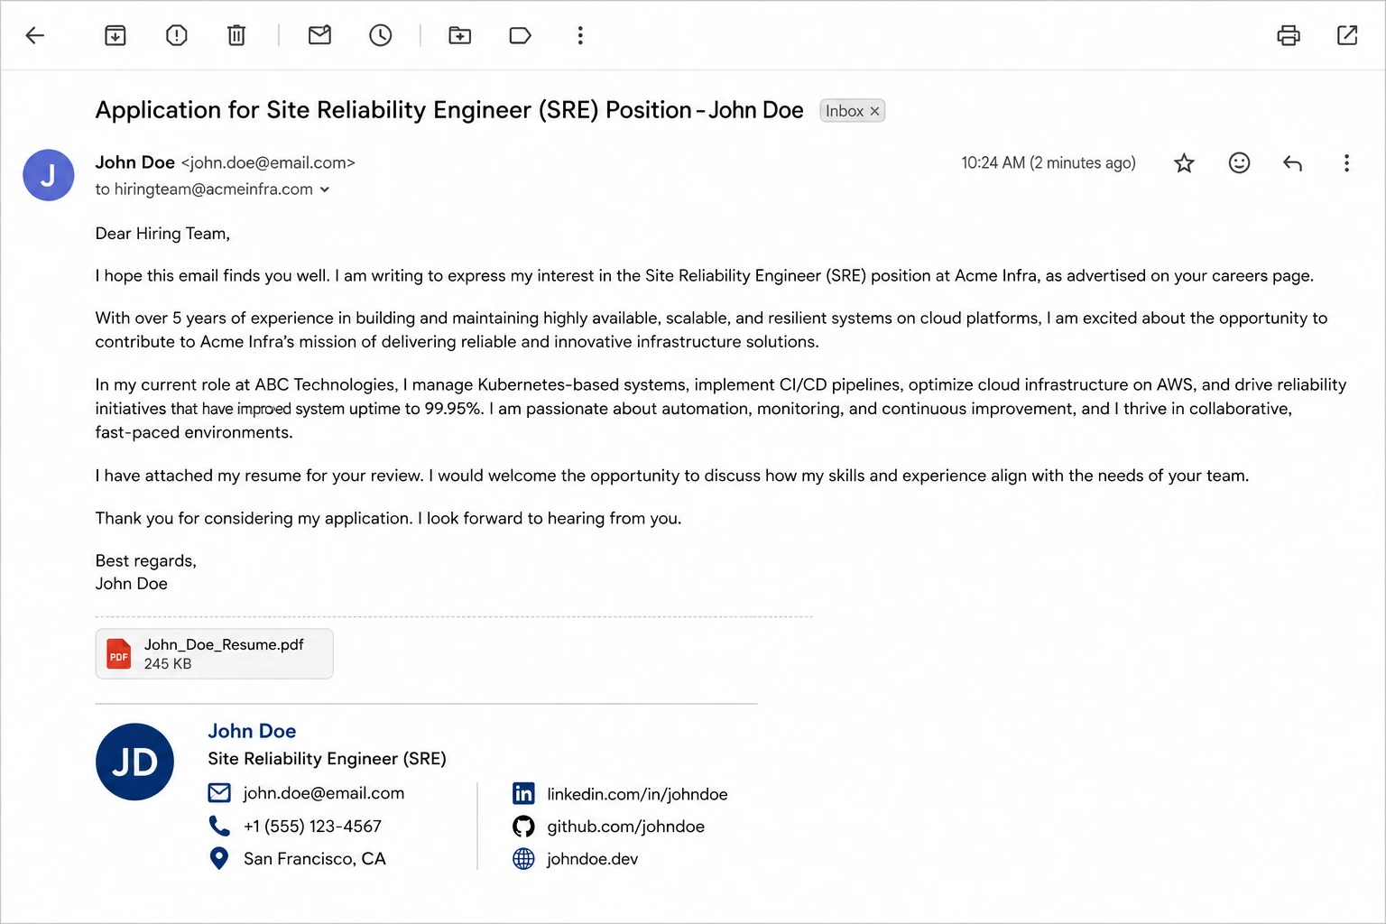The width and height of the screenshot is (1386, 924).
Task: Click the Inbox label chip
Action: (852, 111)
